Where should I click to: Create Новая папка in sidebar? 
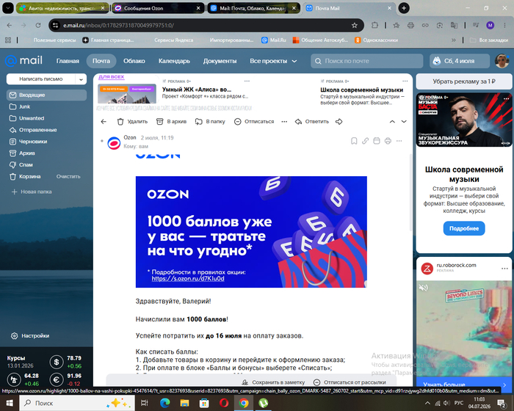click(x=32, y=192)
